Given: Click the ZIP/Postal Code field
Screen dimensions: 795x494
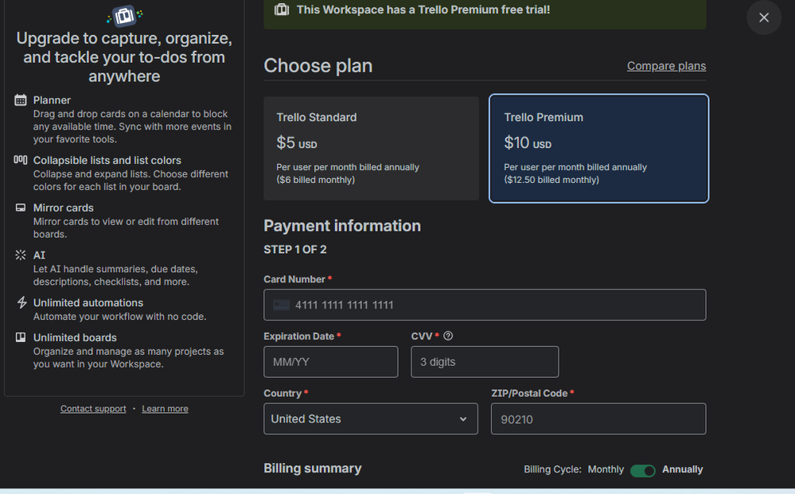Looking at the screenshot, I should (x=598, y=419).
